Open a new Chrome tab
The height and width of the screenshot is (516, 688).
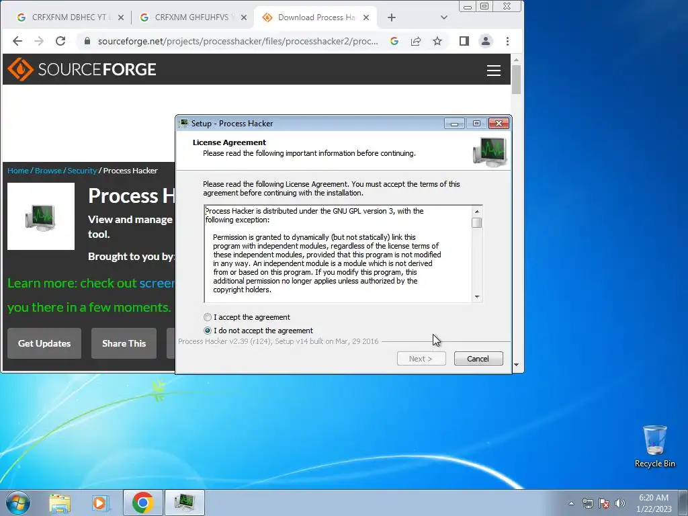[x=392, y=17]
